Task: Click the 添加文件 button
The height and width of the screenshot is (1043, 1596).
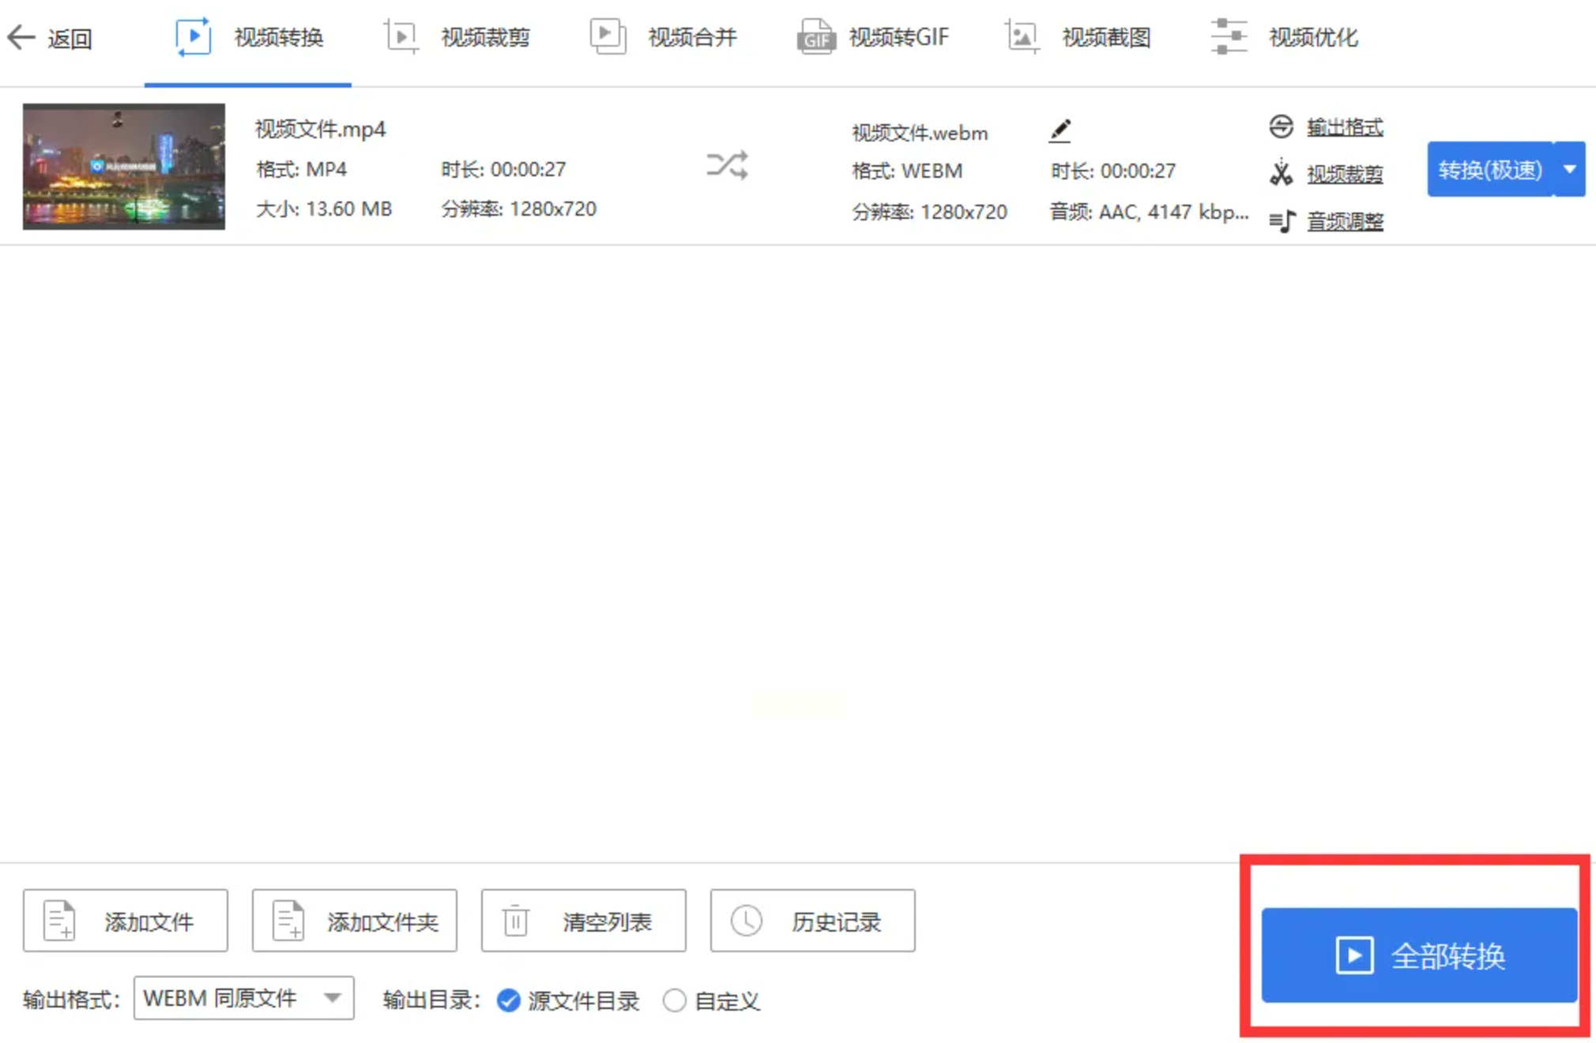Action: (126, 921)
